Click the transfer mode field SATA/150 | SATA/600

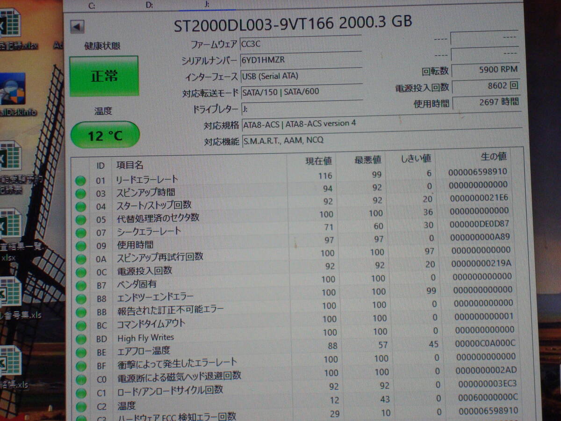[x=302, y=92]
